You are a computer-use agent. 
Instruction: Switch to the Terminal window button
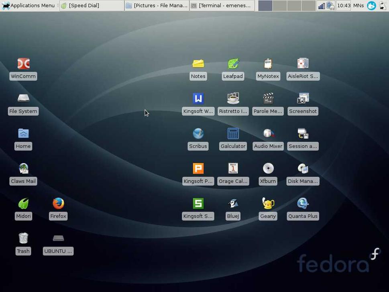click(222, 6)
